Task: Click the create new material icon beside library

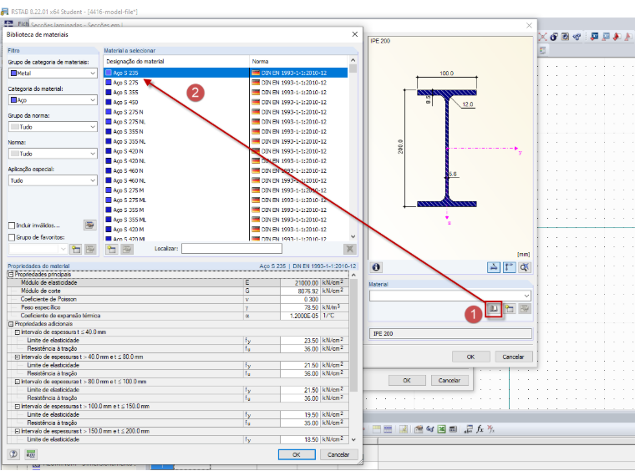Action: 510,309
